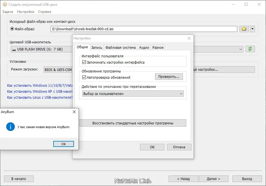Switch to the Общие tab
266x186 pixels.
pos(82,47)
